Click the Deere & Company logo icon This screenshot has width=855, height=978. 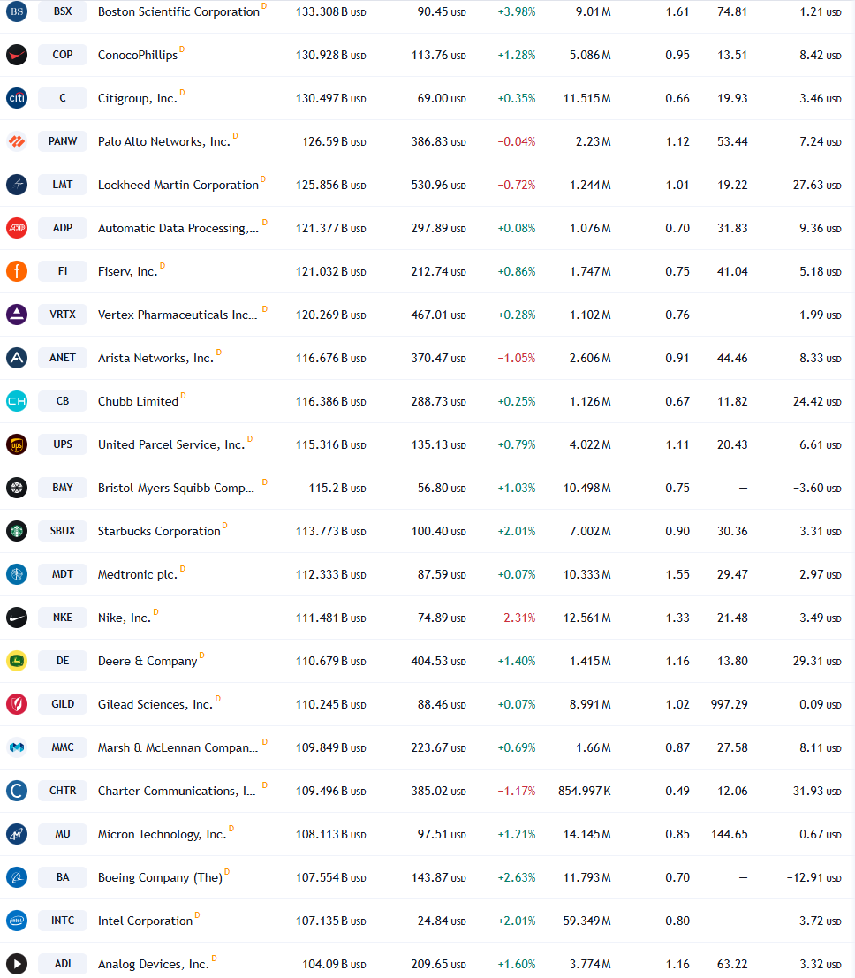17,661
